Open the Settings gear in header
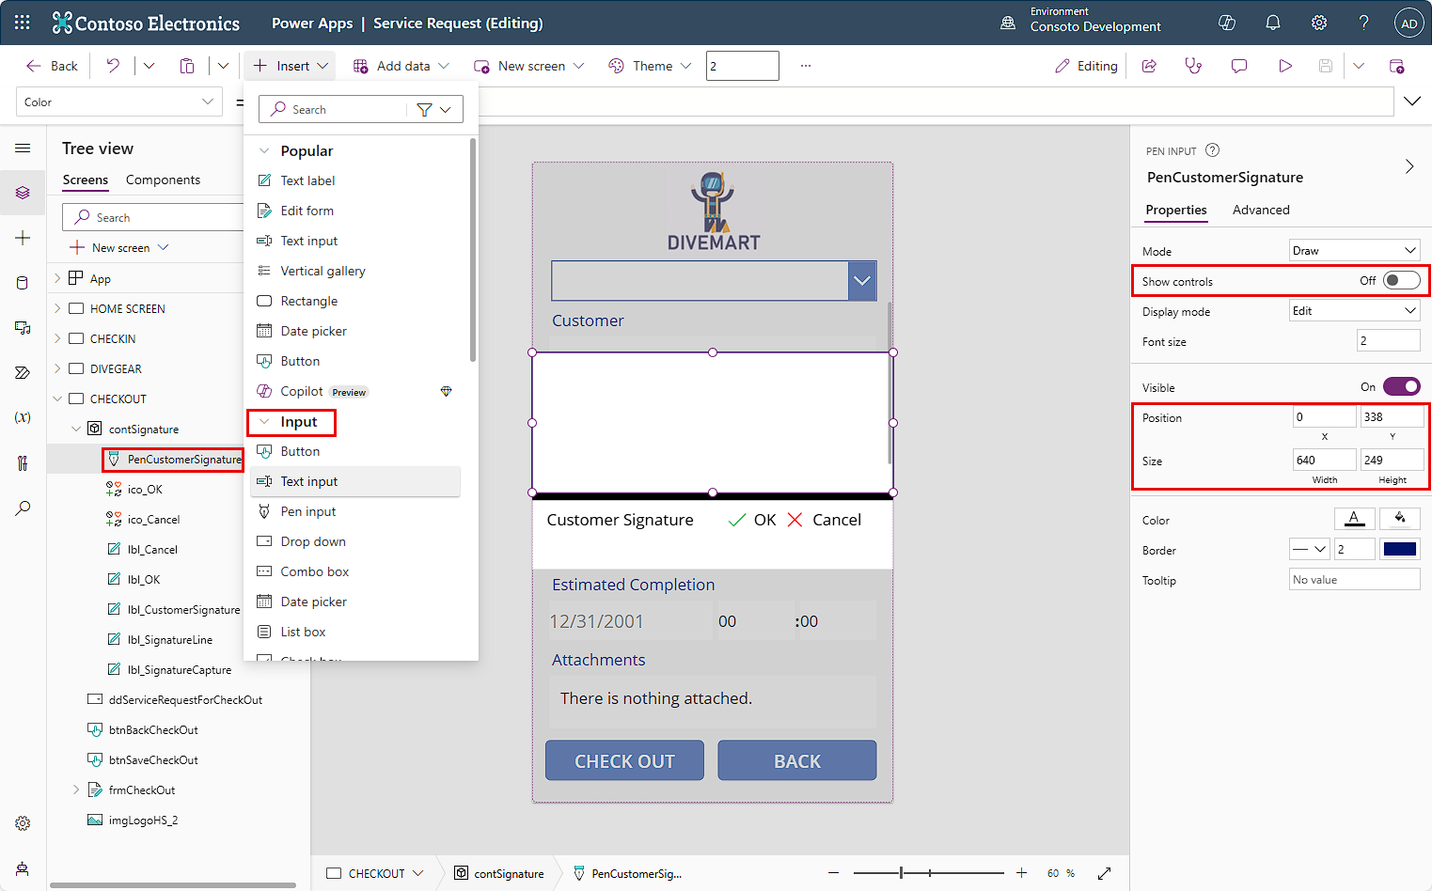This screenshot has width=1432, height=891. tap(1319, 23)
